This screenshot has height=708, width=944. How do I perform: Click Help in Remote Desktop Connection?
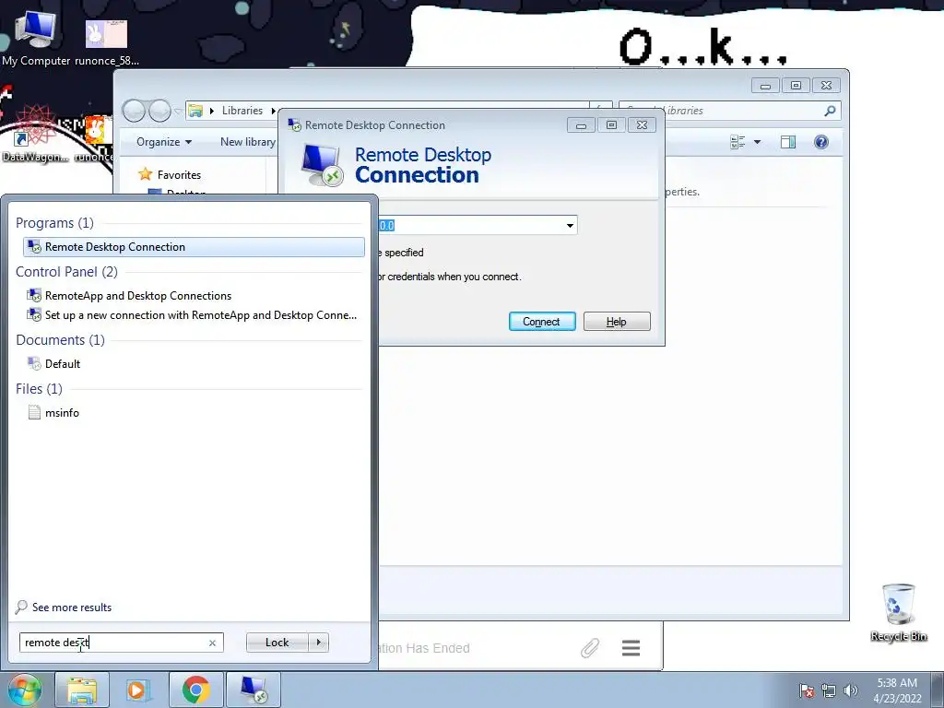coord(617,322)
